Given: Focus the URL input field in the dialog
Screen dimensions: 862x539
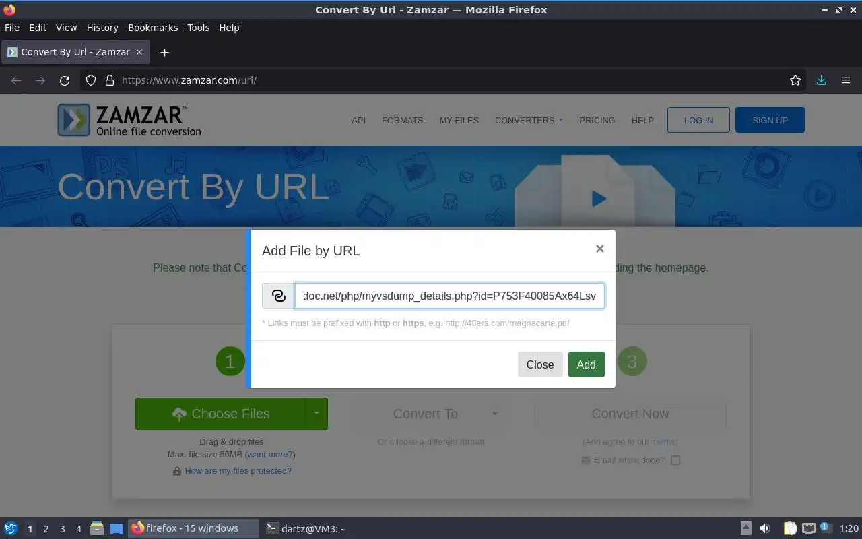Looking at the screenshot, I should [449, 296].
